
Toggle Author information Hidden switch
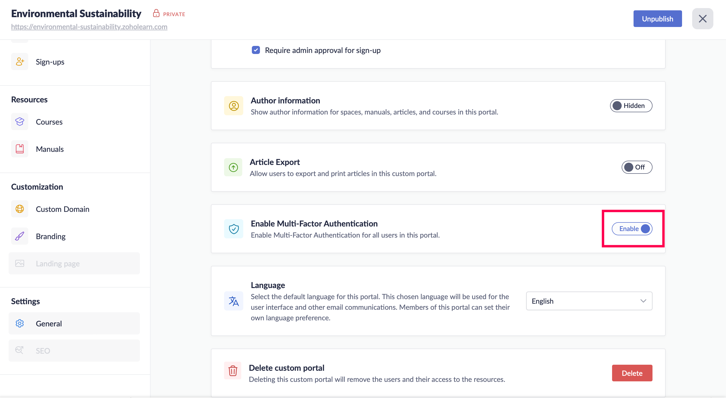[x=631, y=105]
